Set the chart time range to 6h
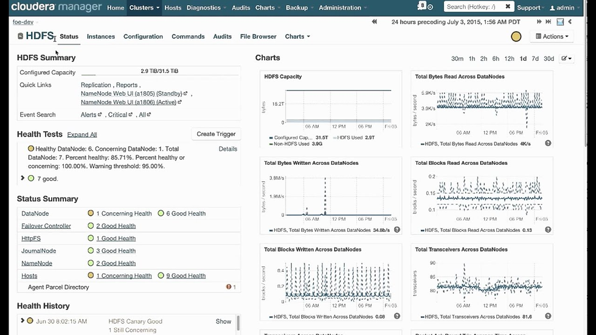 [496, 58]
